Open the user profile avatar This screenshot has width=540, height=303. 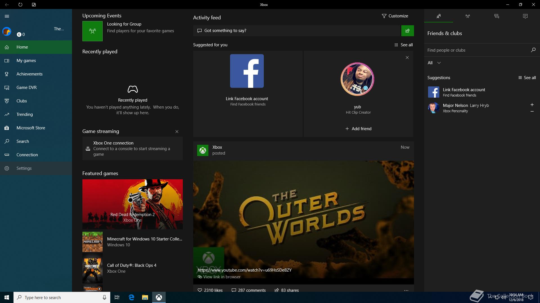[7, 31]
